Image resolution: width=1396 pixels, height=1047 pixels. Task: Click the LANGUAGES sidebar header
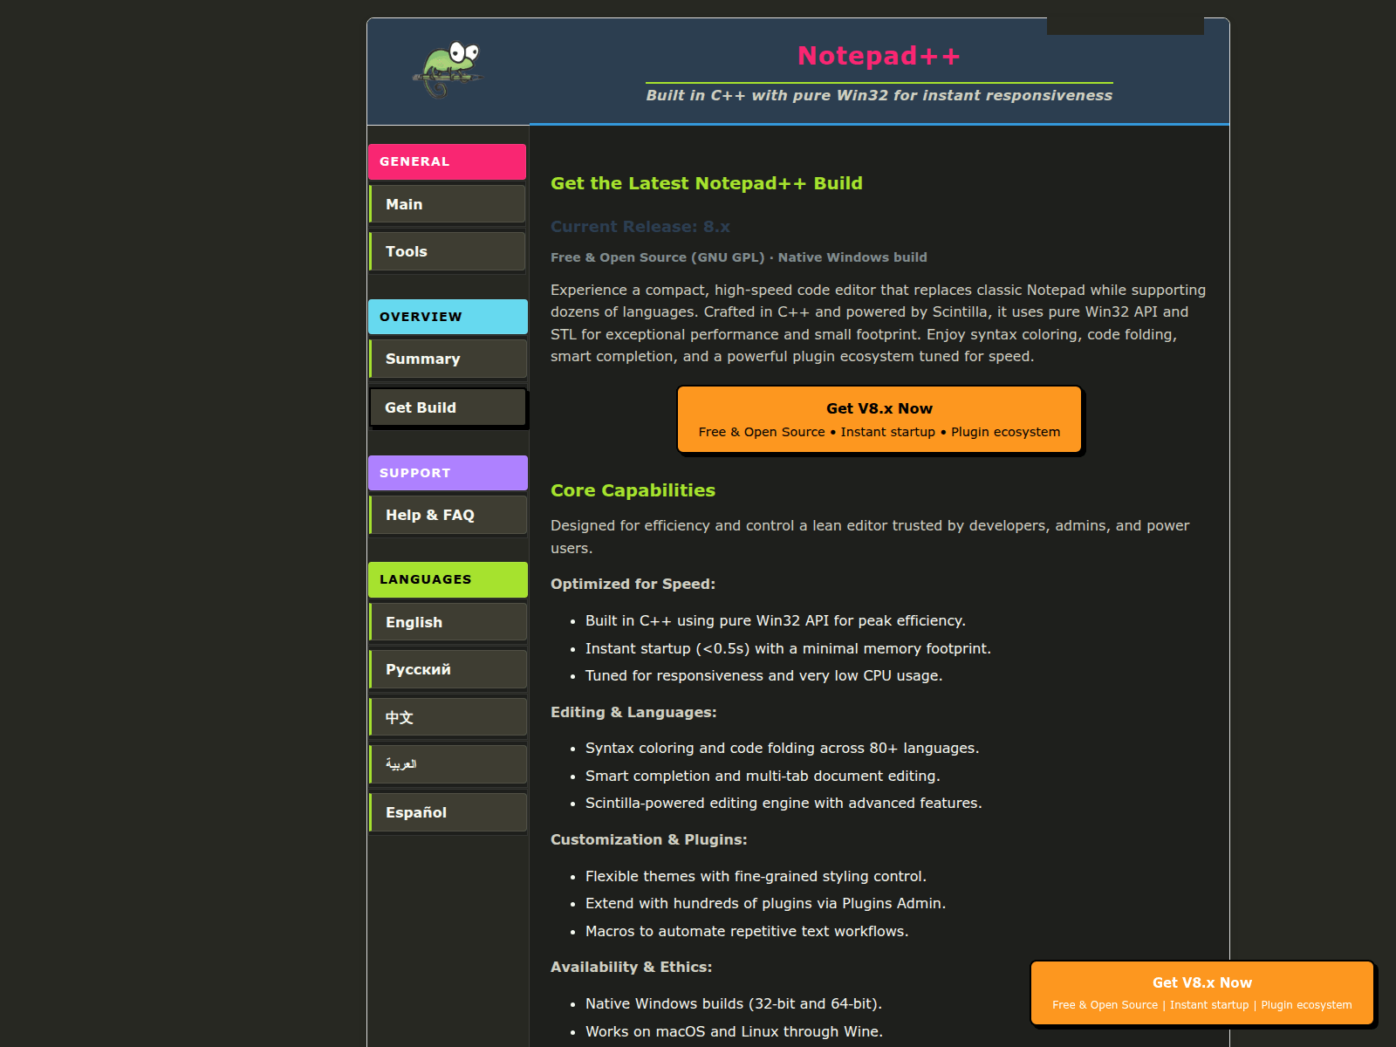pyautogui.click(x=448, y=579)
